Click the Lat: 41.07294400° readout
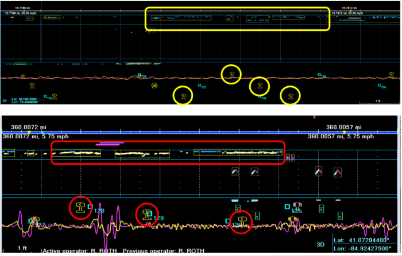The height and width of the screenshot is (256, 402). click(x=361, y=240)
